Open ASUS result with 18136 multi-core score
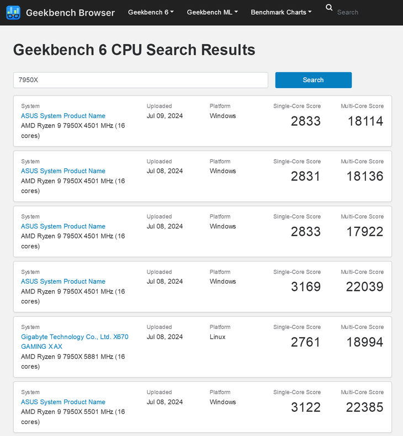403x436 pixels. pos(63,171)
